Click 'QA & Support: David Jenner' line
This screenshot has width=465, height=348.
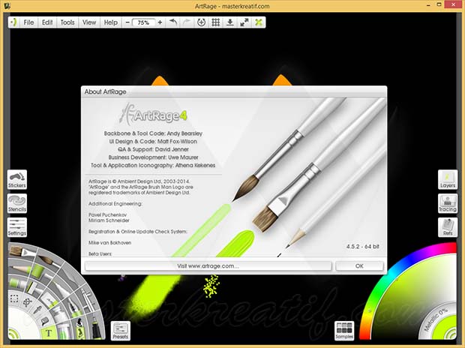(x=153, y=149)
